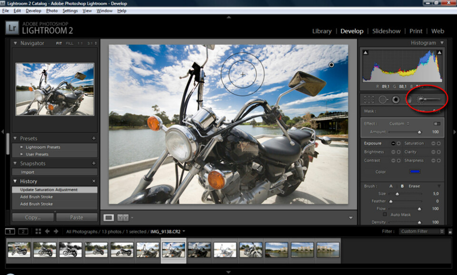Collapse the Navigator panel

coord(15,43)
